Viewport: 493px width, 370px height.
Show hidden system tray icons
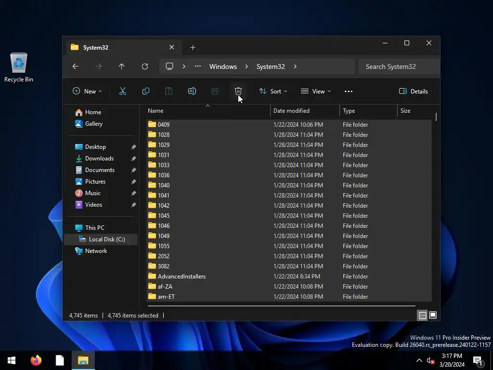click(x=419, y=360)
